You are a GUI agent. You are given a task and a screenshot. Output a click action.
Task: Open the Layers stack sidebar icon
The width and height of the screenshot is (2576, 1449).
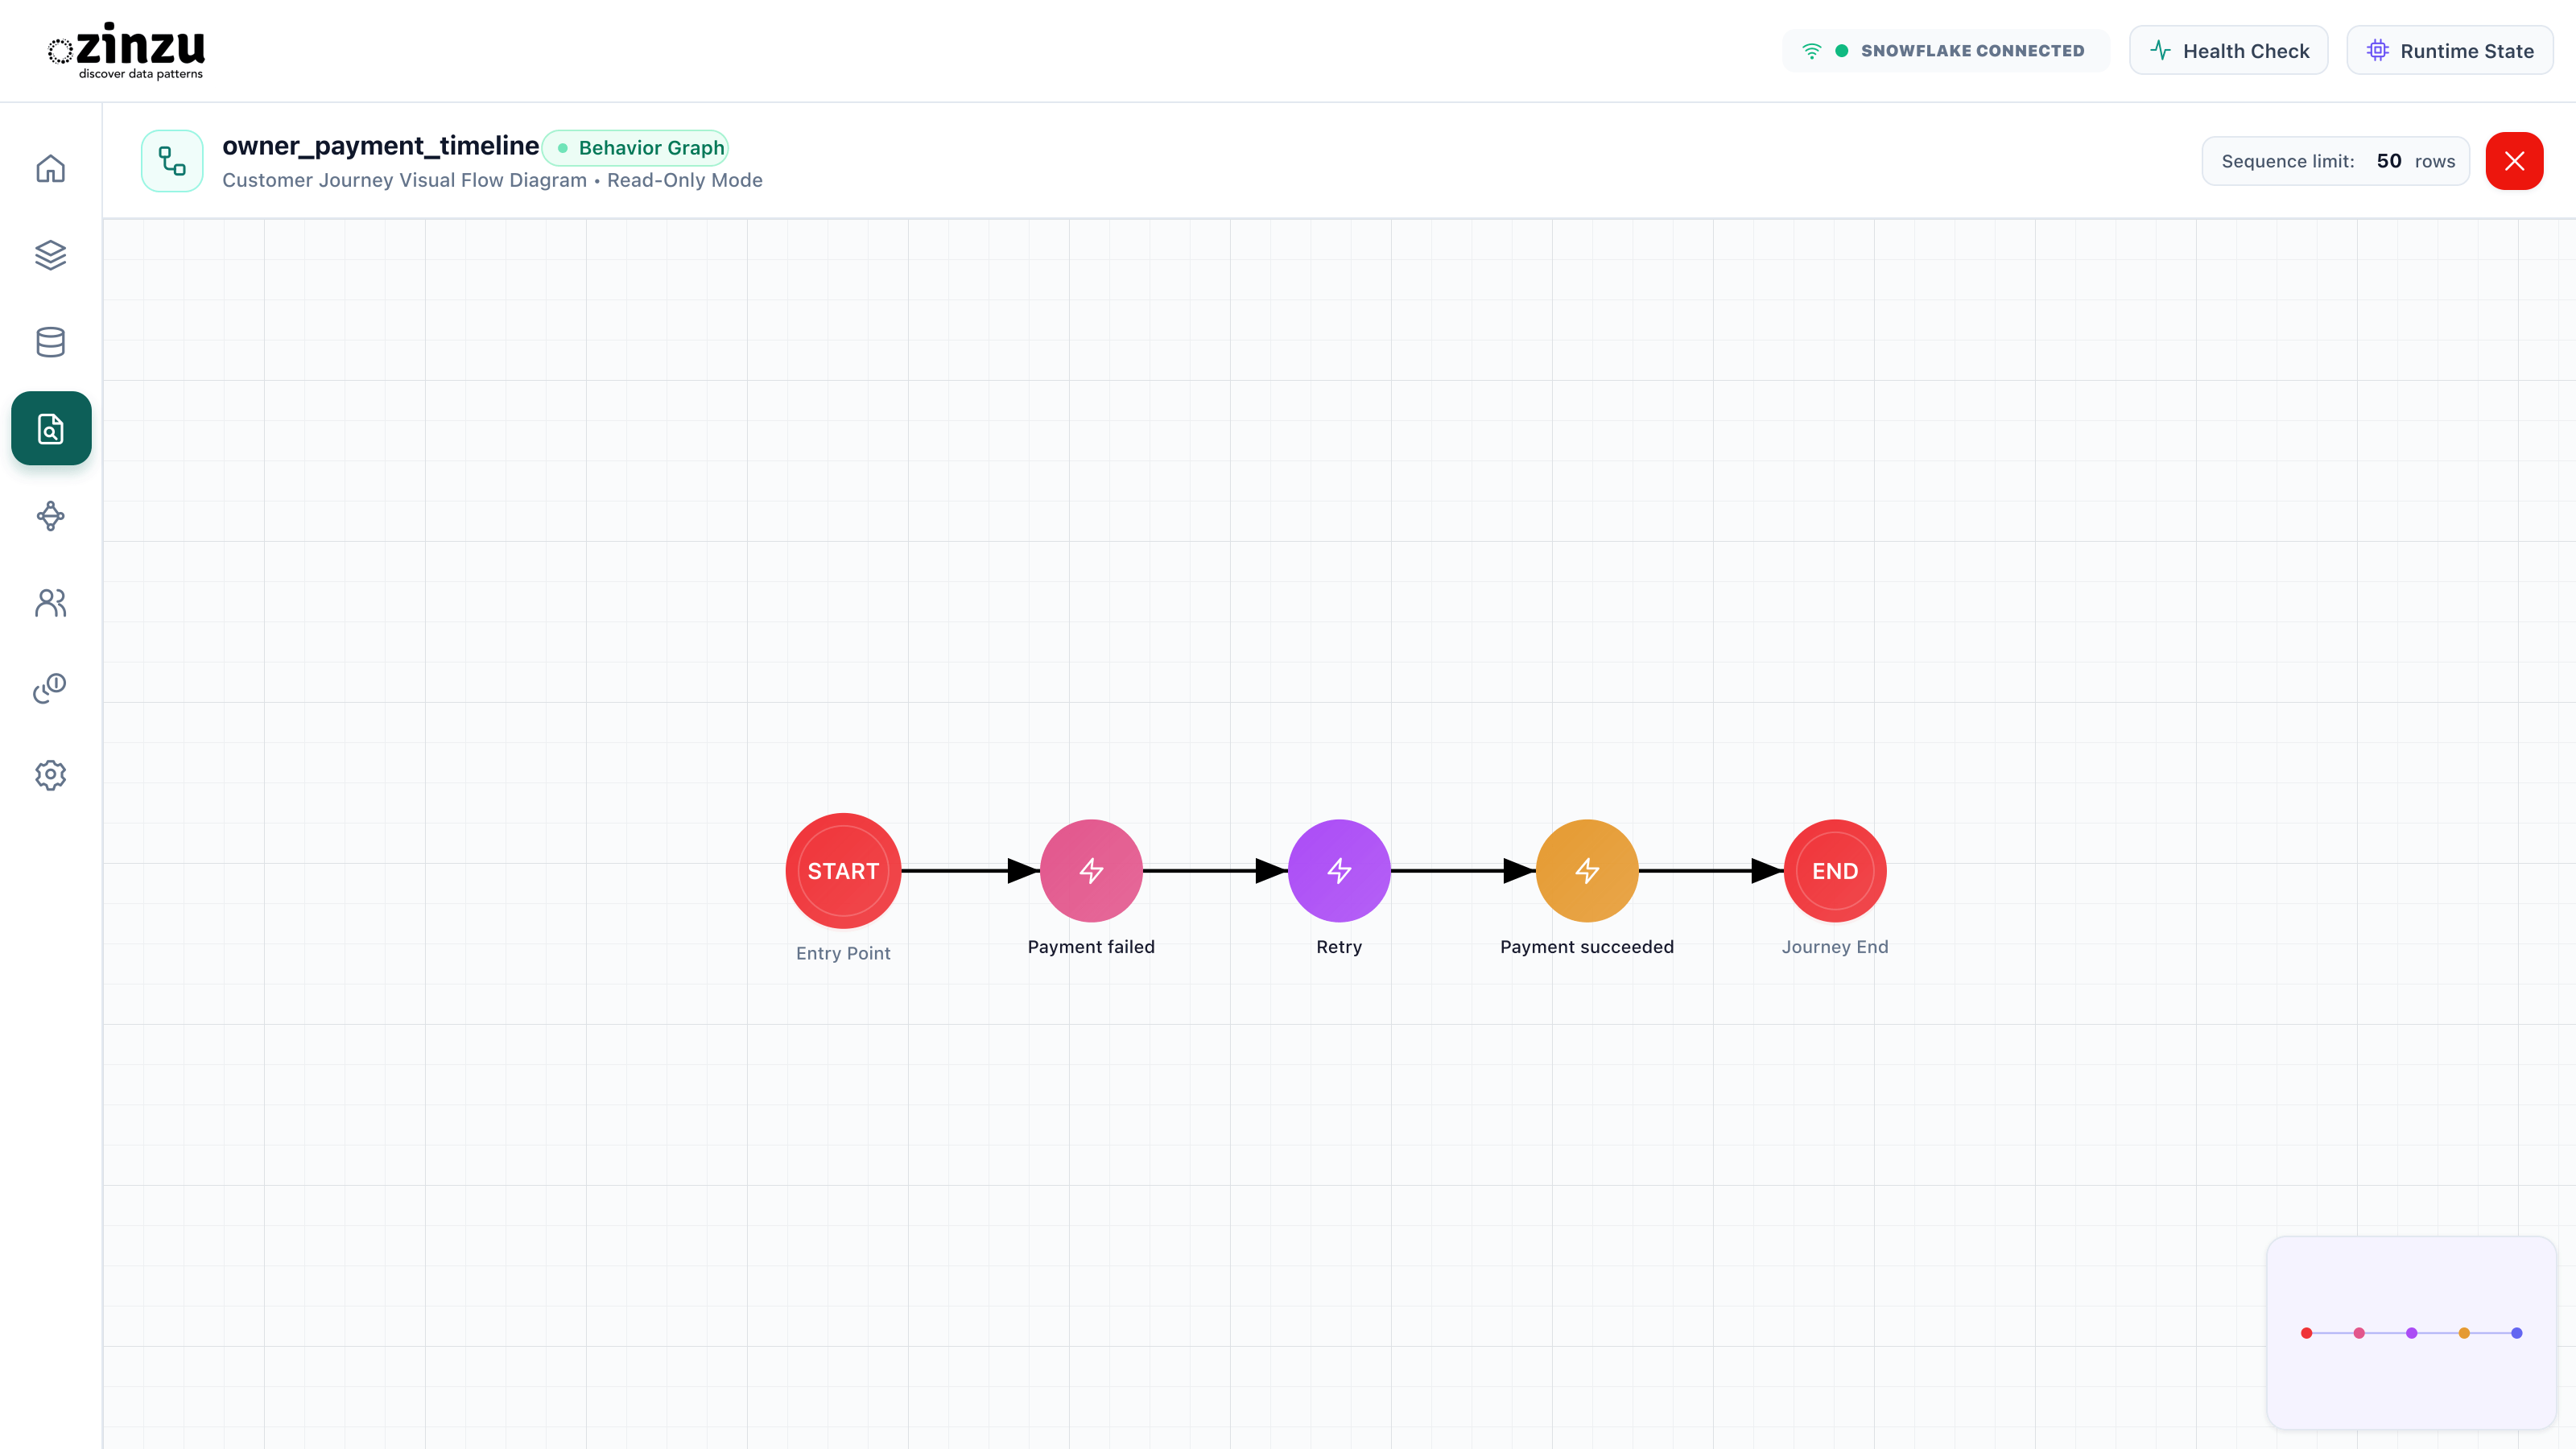pos(50,255)
